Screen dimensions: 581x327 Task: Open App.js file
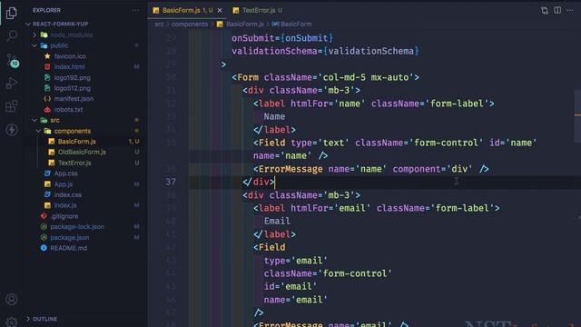[x=64, y=183]
